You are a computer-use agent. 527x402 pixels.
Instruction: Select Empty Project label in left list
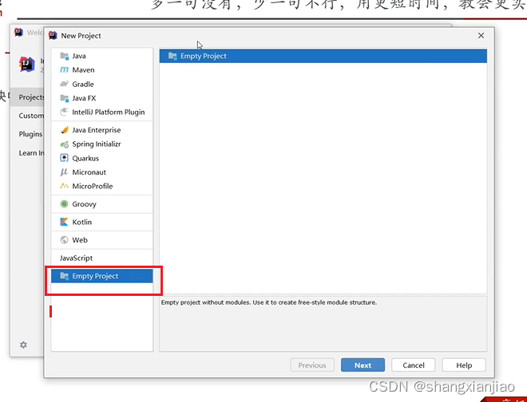coord(95,276)
